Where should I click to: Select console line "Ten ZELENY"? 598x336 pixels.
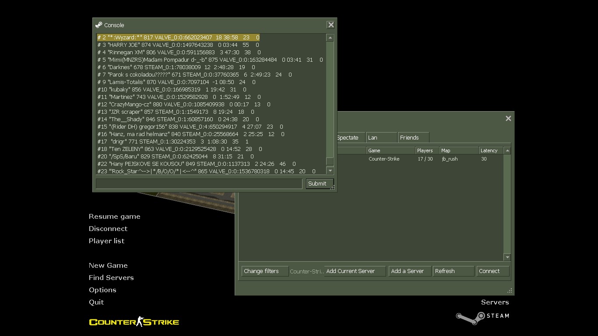tap(179, 149)
